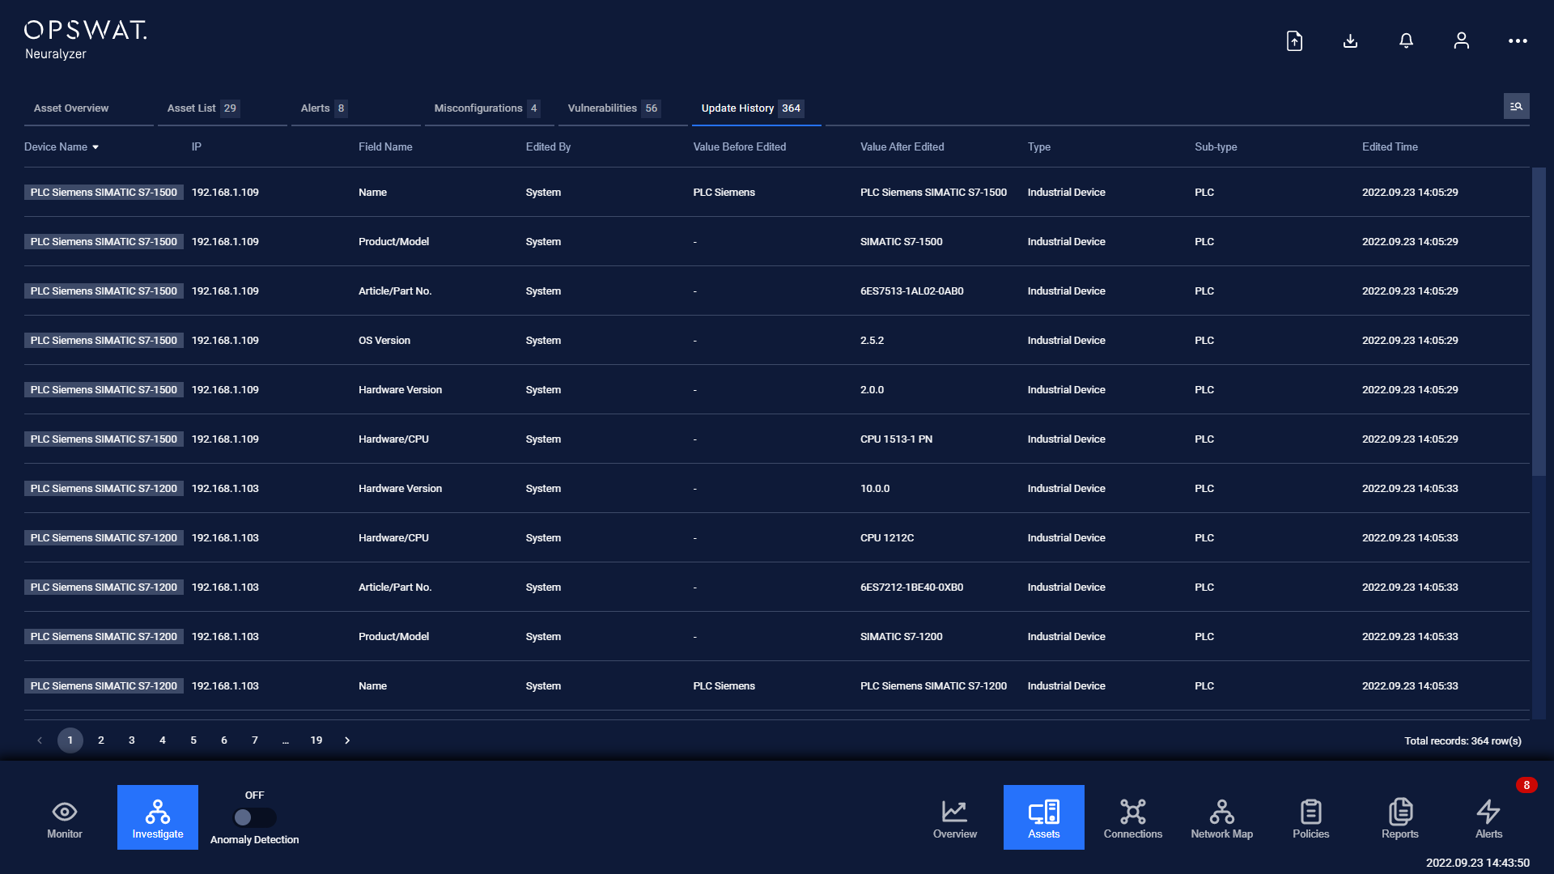
Task: Open the Network Map section
Action: click(x=1222, y=818)
